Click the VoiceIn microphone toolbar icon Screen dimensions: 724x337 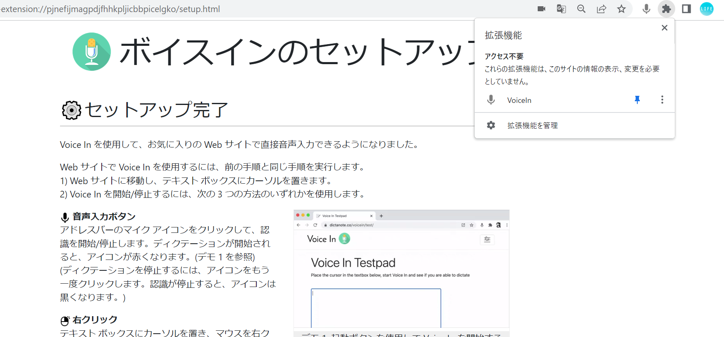click(646, 9)
